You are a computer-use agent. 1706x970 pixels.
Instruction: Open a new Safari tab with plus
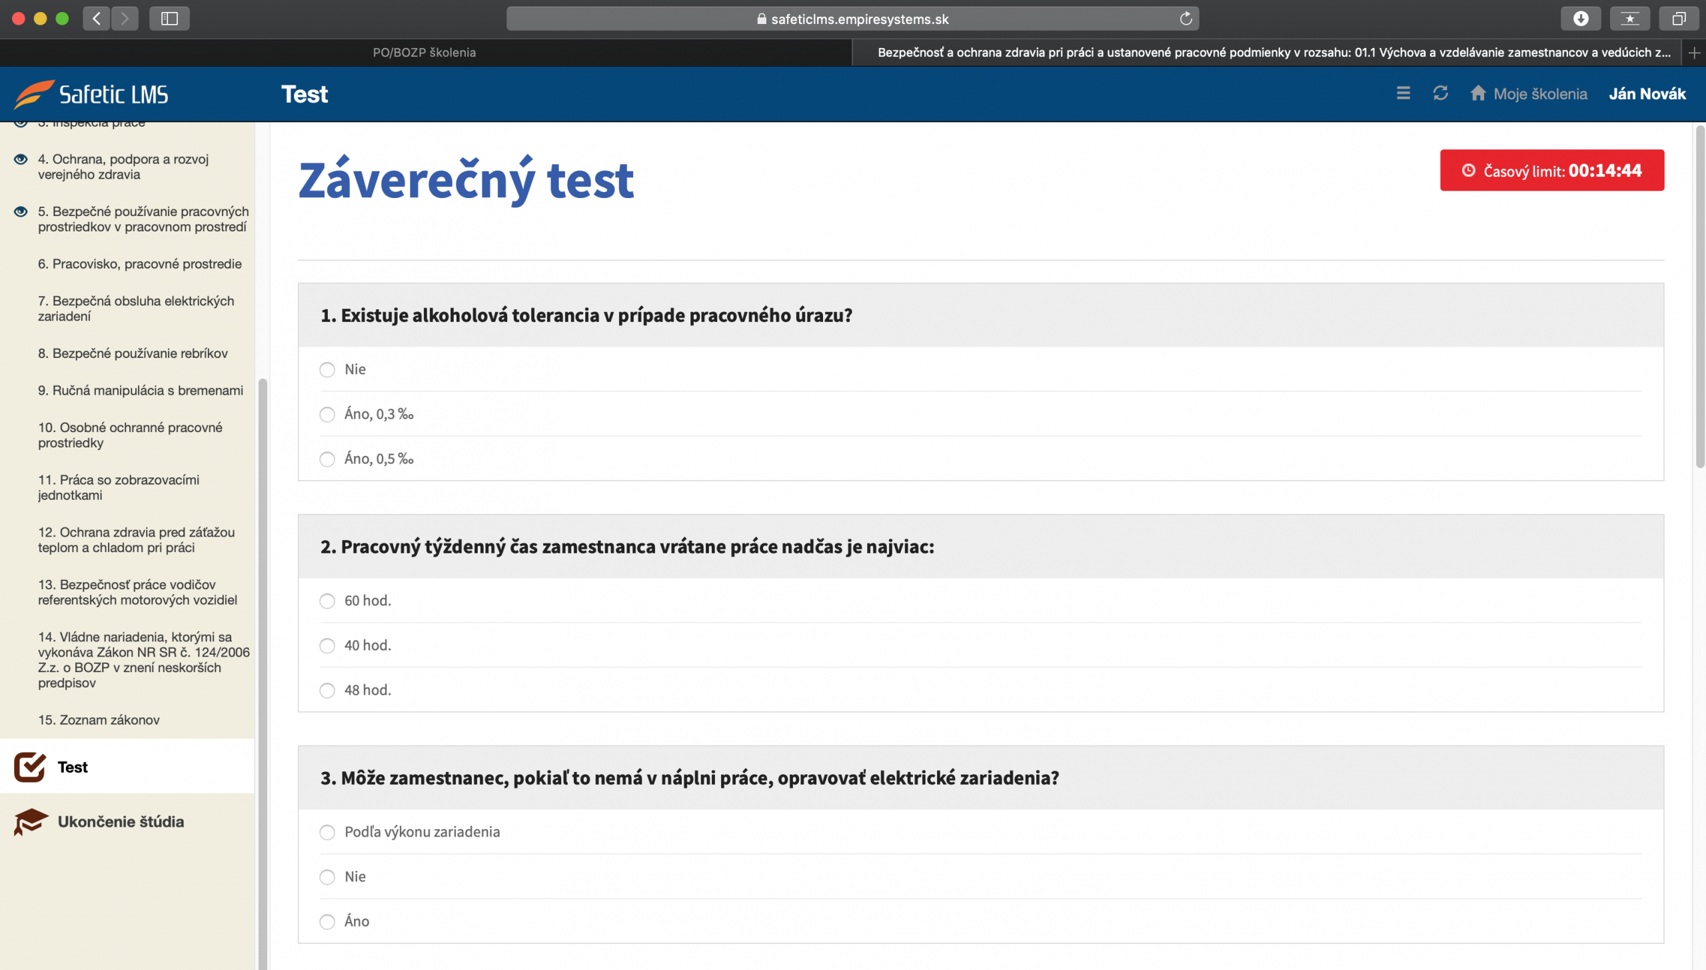1695,53
